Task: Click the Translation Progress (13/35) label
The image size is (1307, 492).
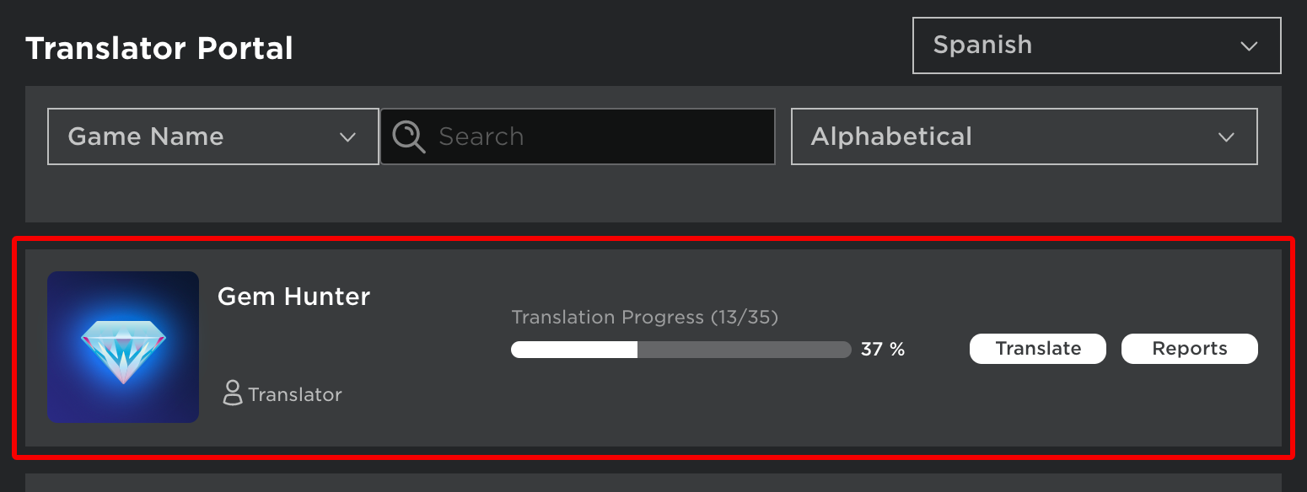Action: 644,318
